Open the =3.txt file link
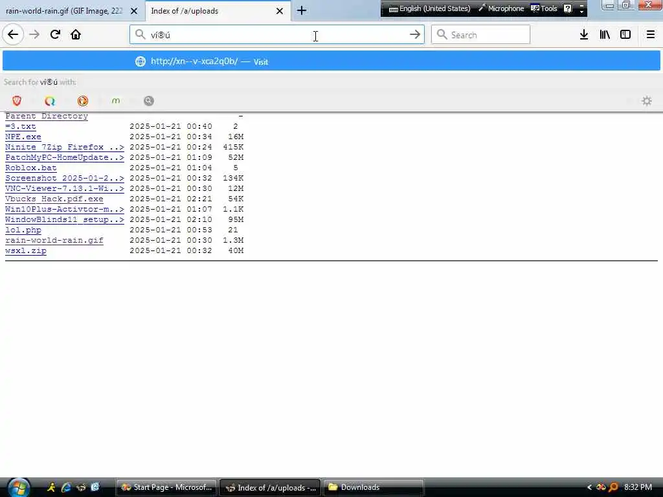663x497 pixels. pos(20,126)
